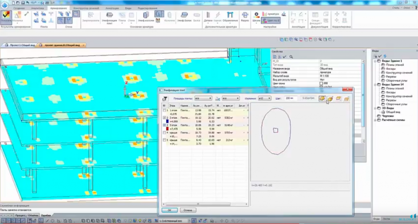Uncheck the 2 этаж row checkbox

[164, 118]
